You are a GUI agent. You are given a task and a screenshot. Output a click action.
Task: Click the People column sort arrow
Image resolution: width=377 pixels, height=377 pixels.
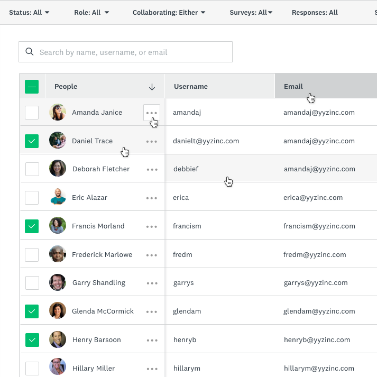pos(152,87)
